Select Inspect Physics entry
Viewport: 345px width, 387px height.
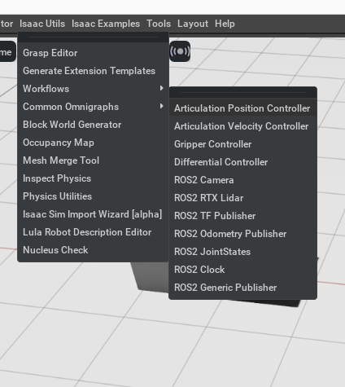[93, 178]
